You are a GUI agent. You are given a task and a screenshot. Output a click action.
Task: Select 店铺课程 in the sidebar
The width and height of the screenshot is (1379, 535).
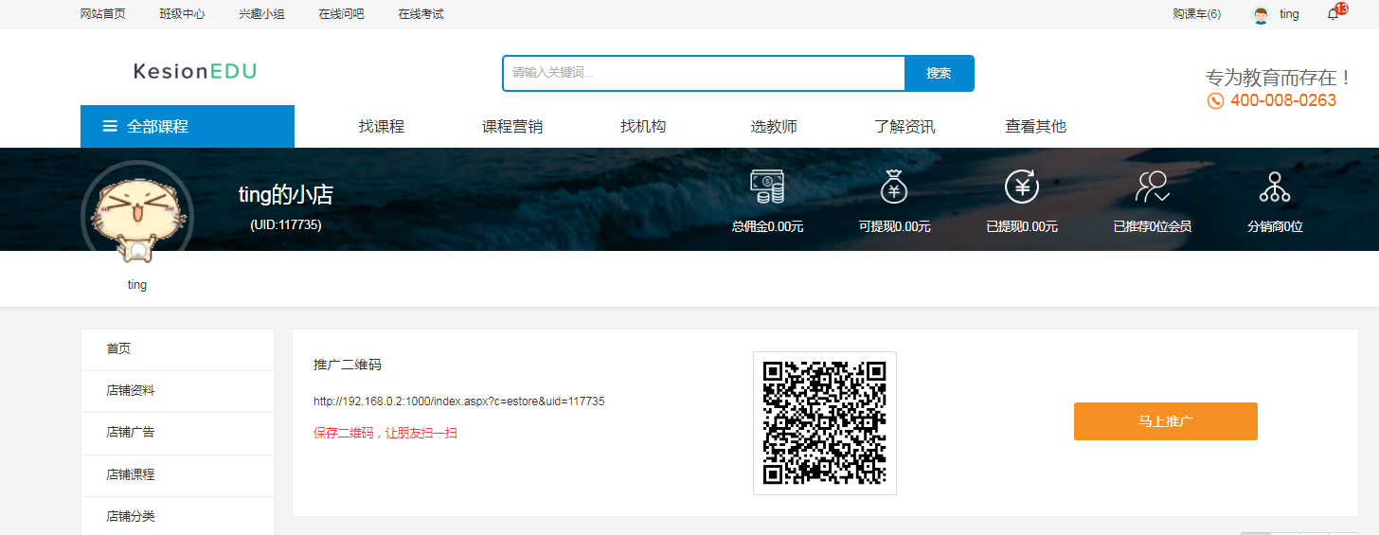pos(131,474)
